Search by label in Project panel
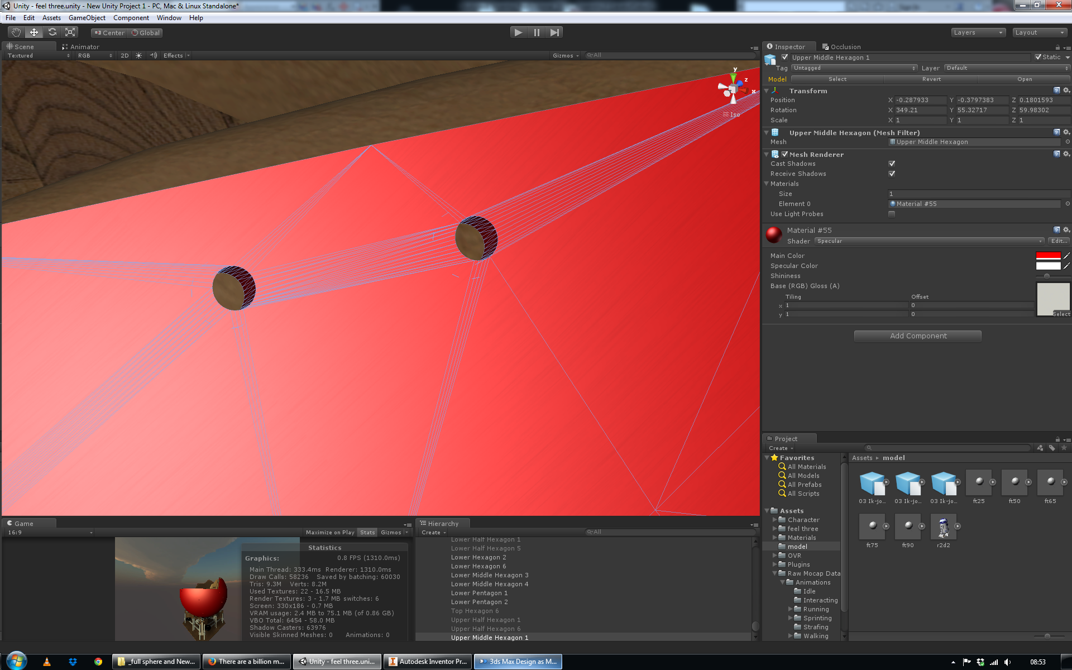 1052,448
